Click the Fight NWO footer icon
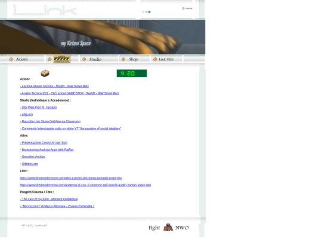 168,227
